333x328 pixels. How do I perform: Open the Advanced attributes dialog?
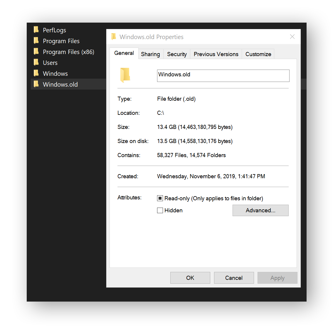pos(260,210)
